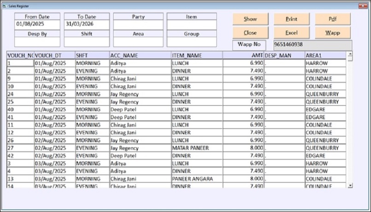Image resolution: width=371 pixels, height=212 pixels.
Task: Click MORNING shift in voucher 11 row
Action: click(x=92, y=125)
